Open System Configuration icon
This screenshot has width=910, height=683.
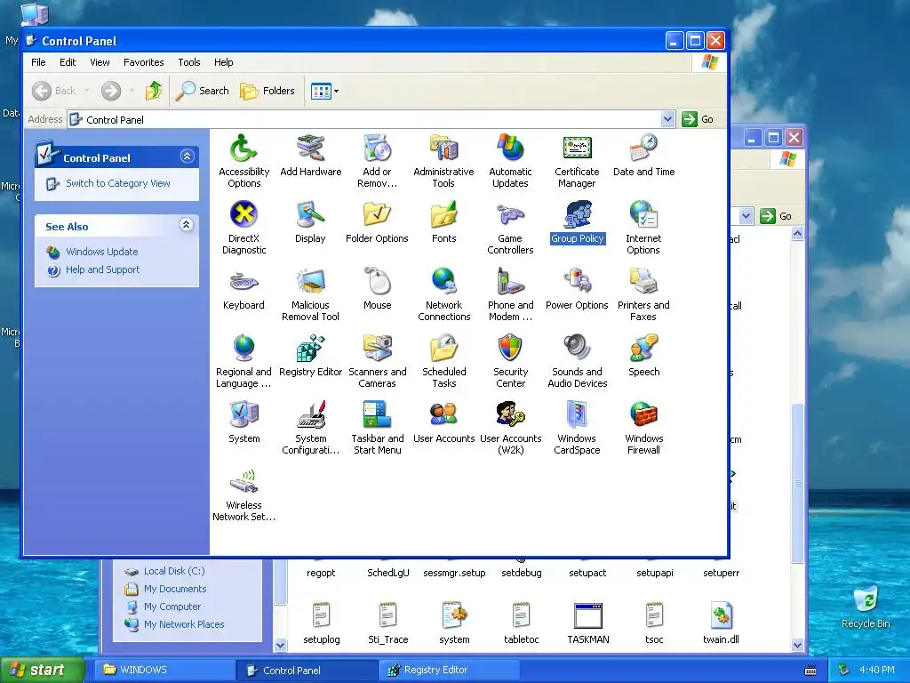[310, 428]
